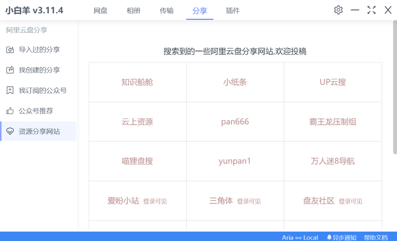Open the 爱盼小站 site link
397x241 pixels.
pyautogui.click(x=123, y=201)
